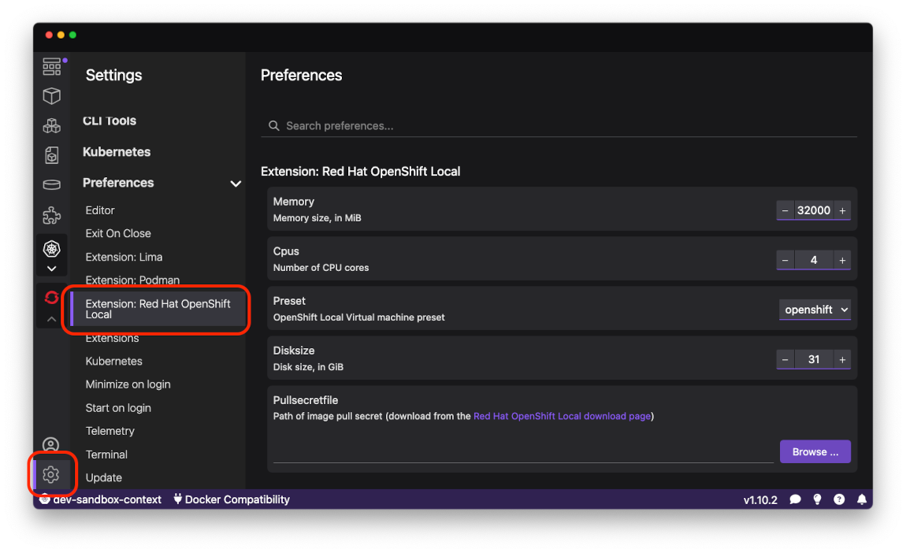
Task: Click the Cpus value 4
Action: 814,261
